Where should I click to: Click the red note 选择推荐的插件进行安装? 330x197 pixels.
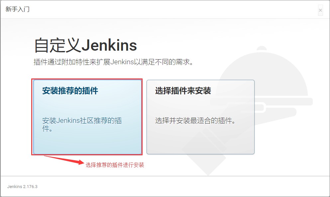pos(115,165)
